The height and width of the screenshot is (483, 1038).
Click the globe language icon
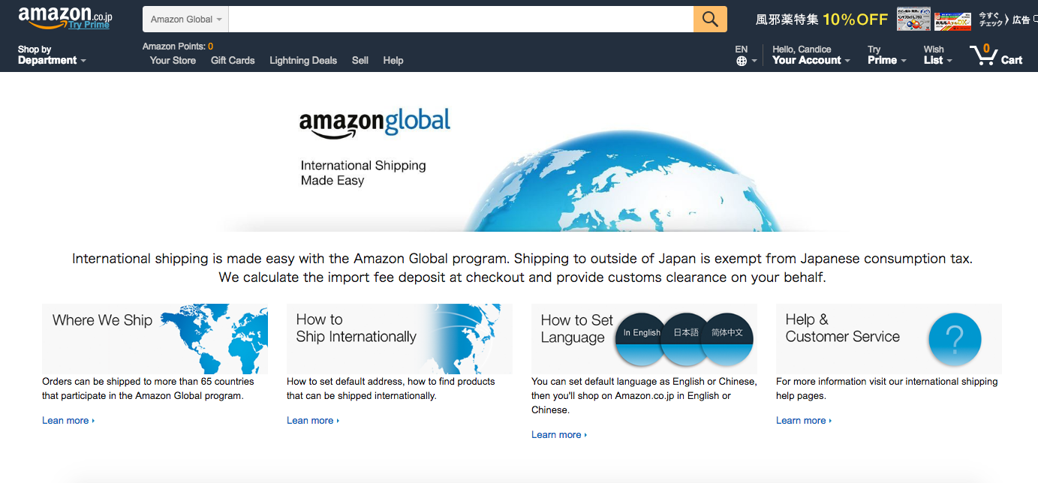(742, 61)
